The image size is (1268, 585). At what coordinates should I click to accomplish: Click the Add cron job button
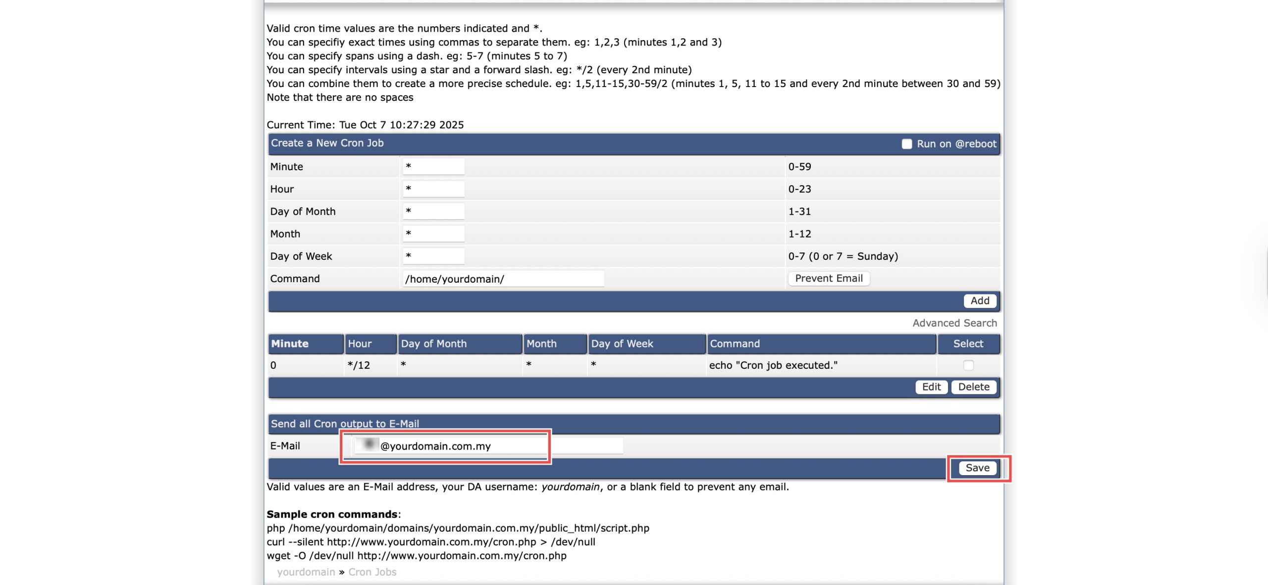pyautogui.click(x=979, y=301)
